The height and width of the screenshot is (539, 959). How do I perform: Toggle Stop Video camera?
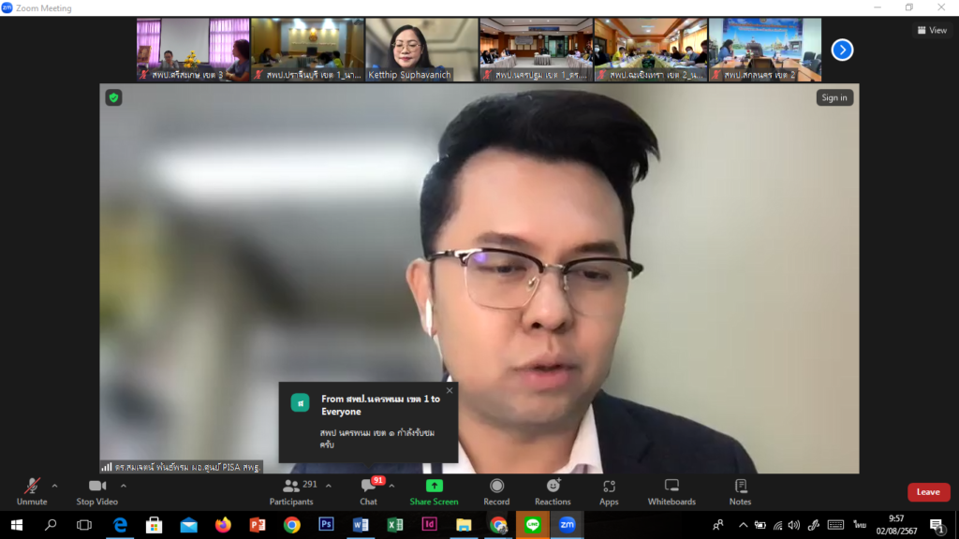pyautogui.click(x=97, y=491)
